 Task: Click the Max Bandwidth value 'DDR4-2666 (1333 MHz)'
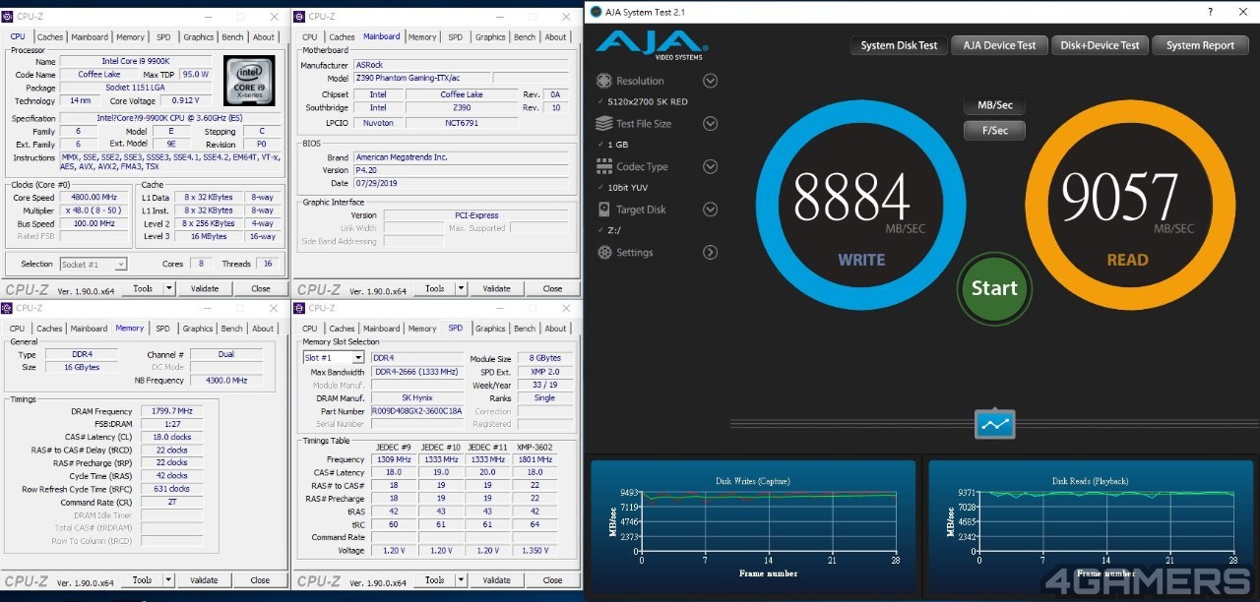(417, 373)
